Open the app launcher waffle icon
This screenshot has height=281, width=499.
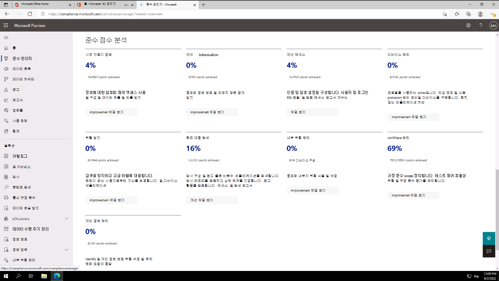[x=6, y=25]
